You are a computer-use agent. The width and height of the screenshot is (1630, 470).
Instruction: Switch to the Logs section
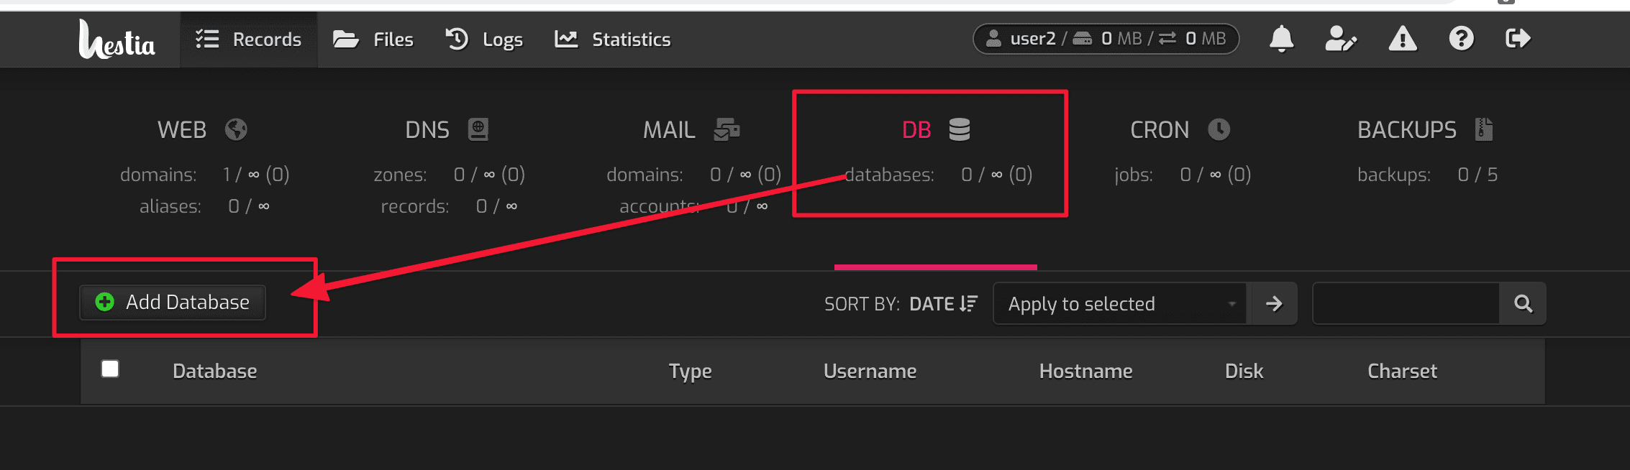click(484, 40)
